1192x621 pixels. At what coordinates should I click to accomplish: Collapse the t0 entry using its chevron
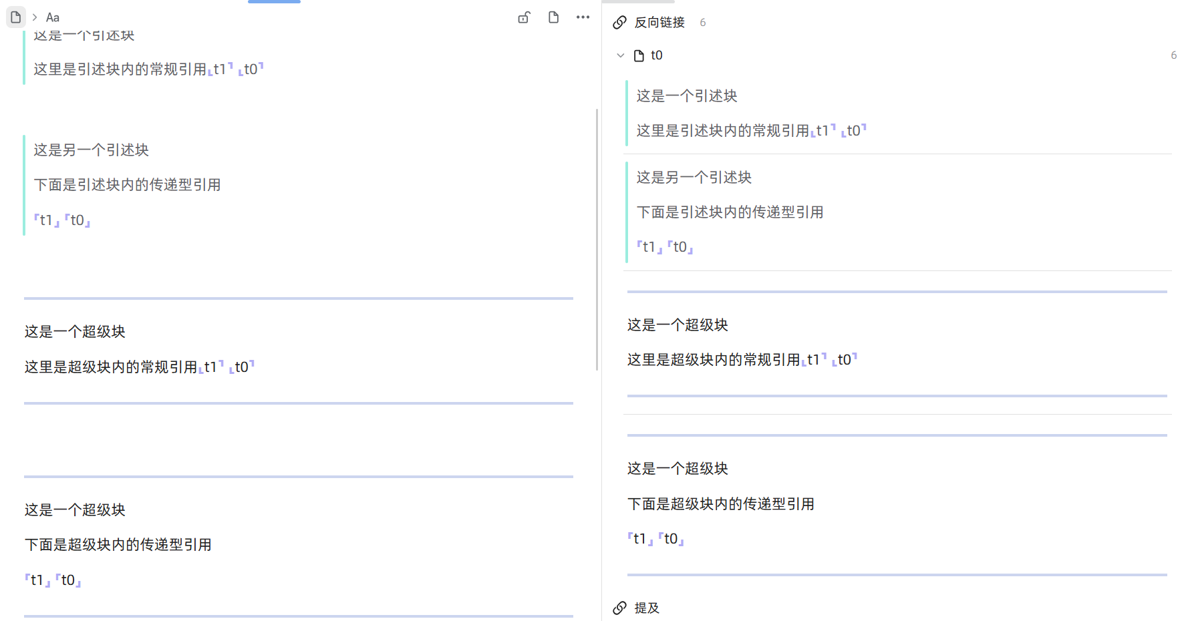pyautogui.click(x=621, y=55)
